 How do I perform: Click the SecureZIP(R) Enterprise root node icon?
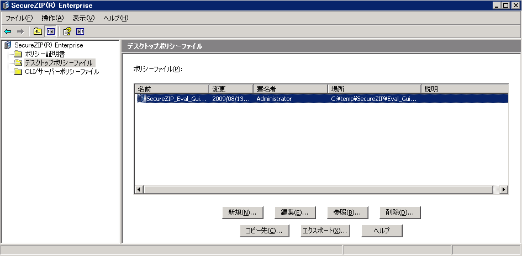pyautogui.click(x=8, y=45)
